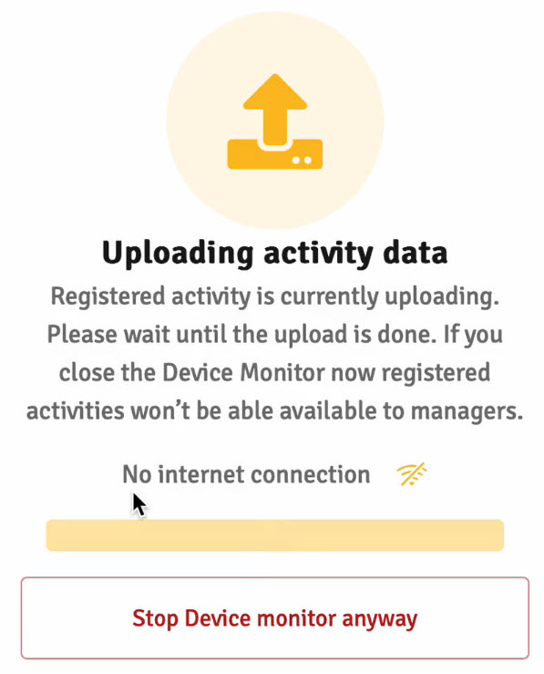This screenshot has width=544, height=674.
Task: Click the yellow upload progress bar
Action: pyautogui.click(x=275, y=535)
